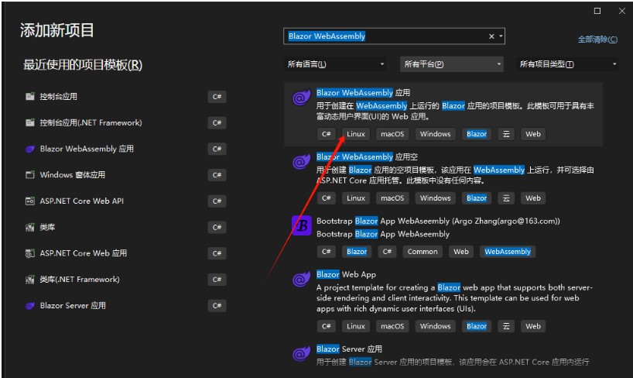The height and width of the screenshot is (378, 633).
Task: Click C# badge beside Windows 窗体应用
Action: tap(217, 175)
